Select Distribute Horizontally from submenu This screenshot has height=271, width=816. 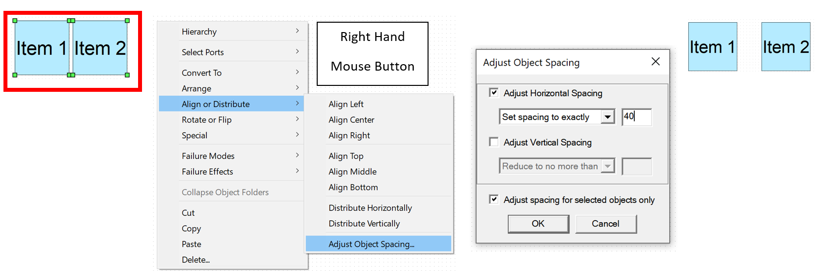tap(370, 208)
